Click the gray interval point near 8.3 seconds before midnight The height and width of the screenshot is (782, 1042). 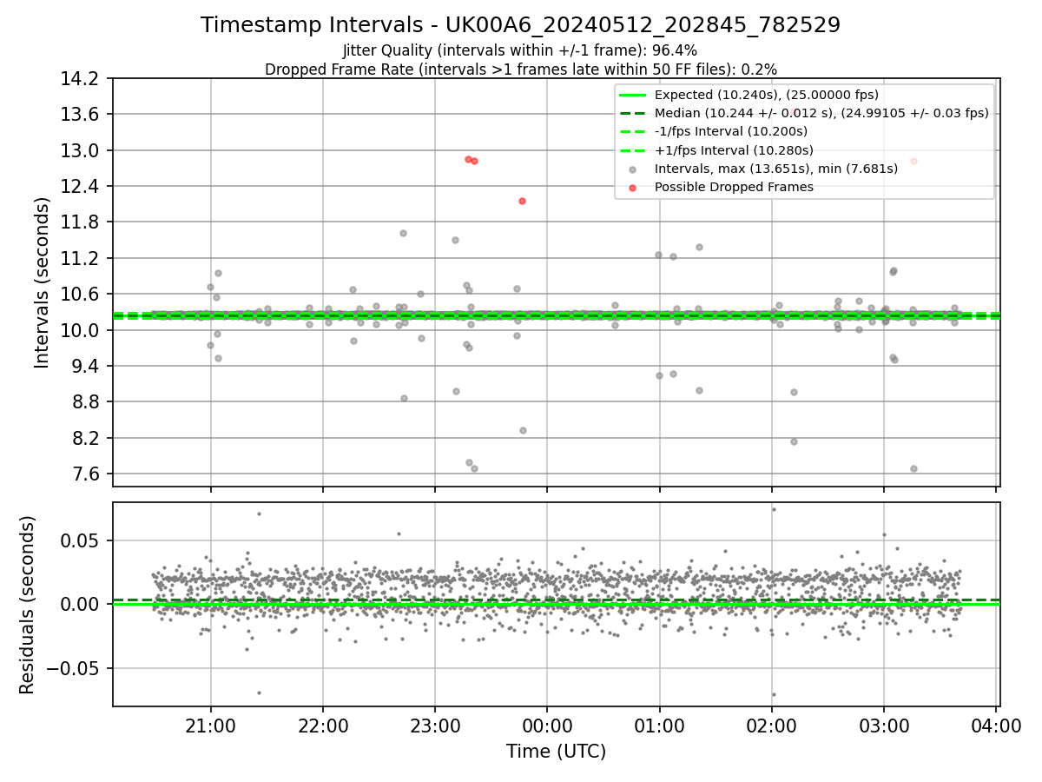tap(523, 430)
